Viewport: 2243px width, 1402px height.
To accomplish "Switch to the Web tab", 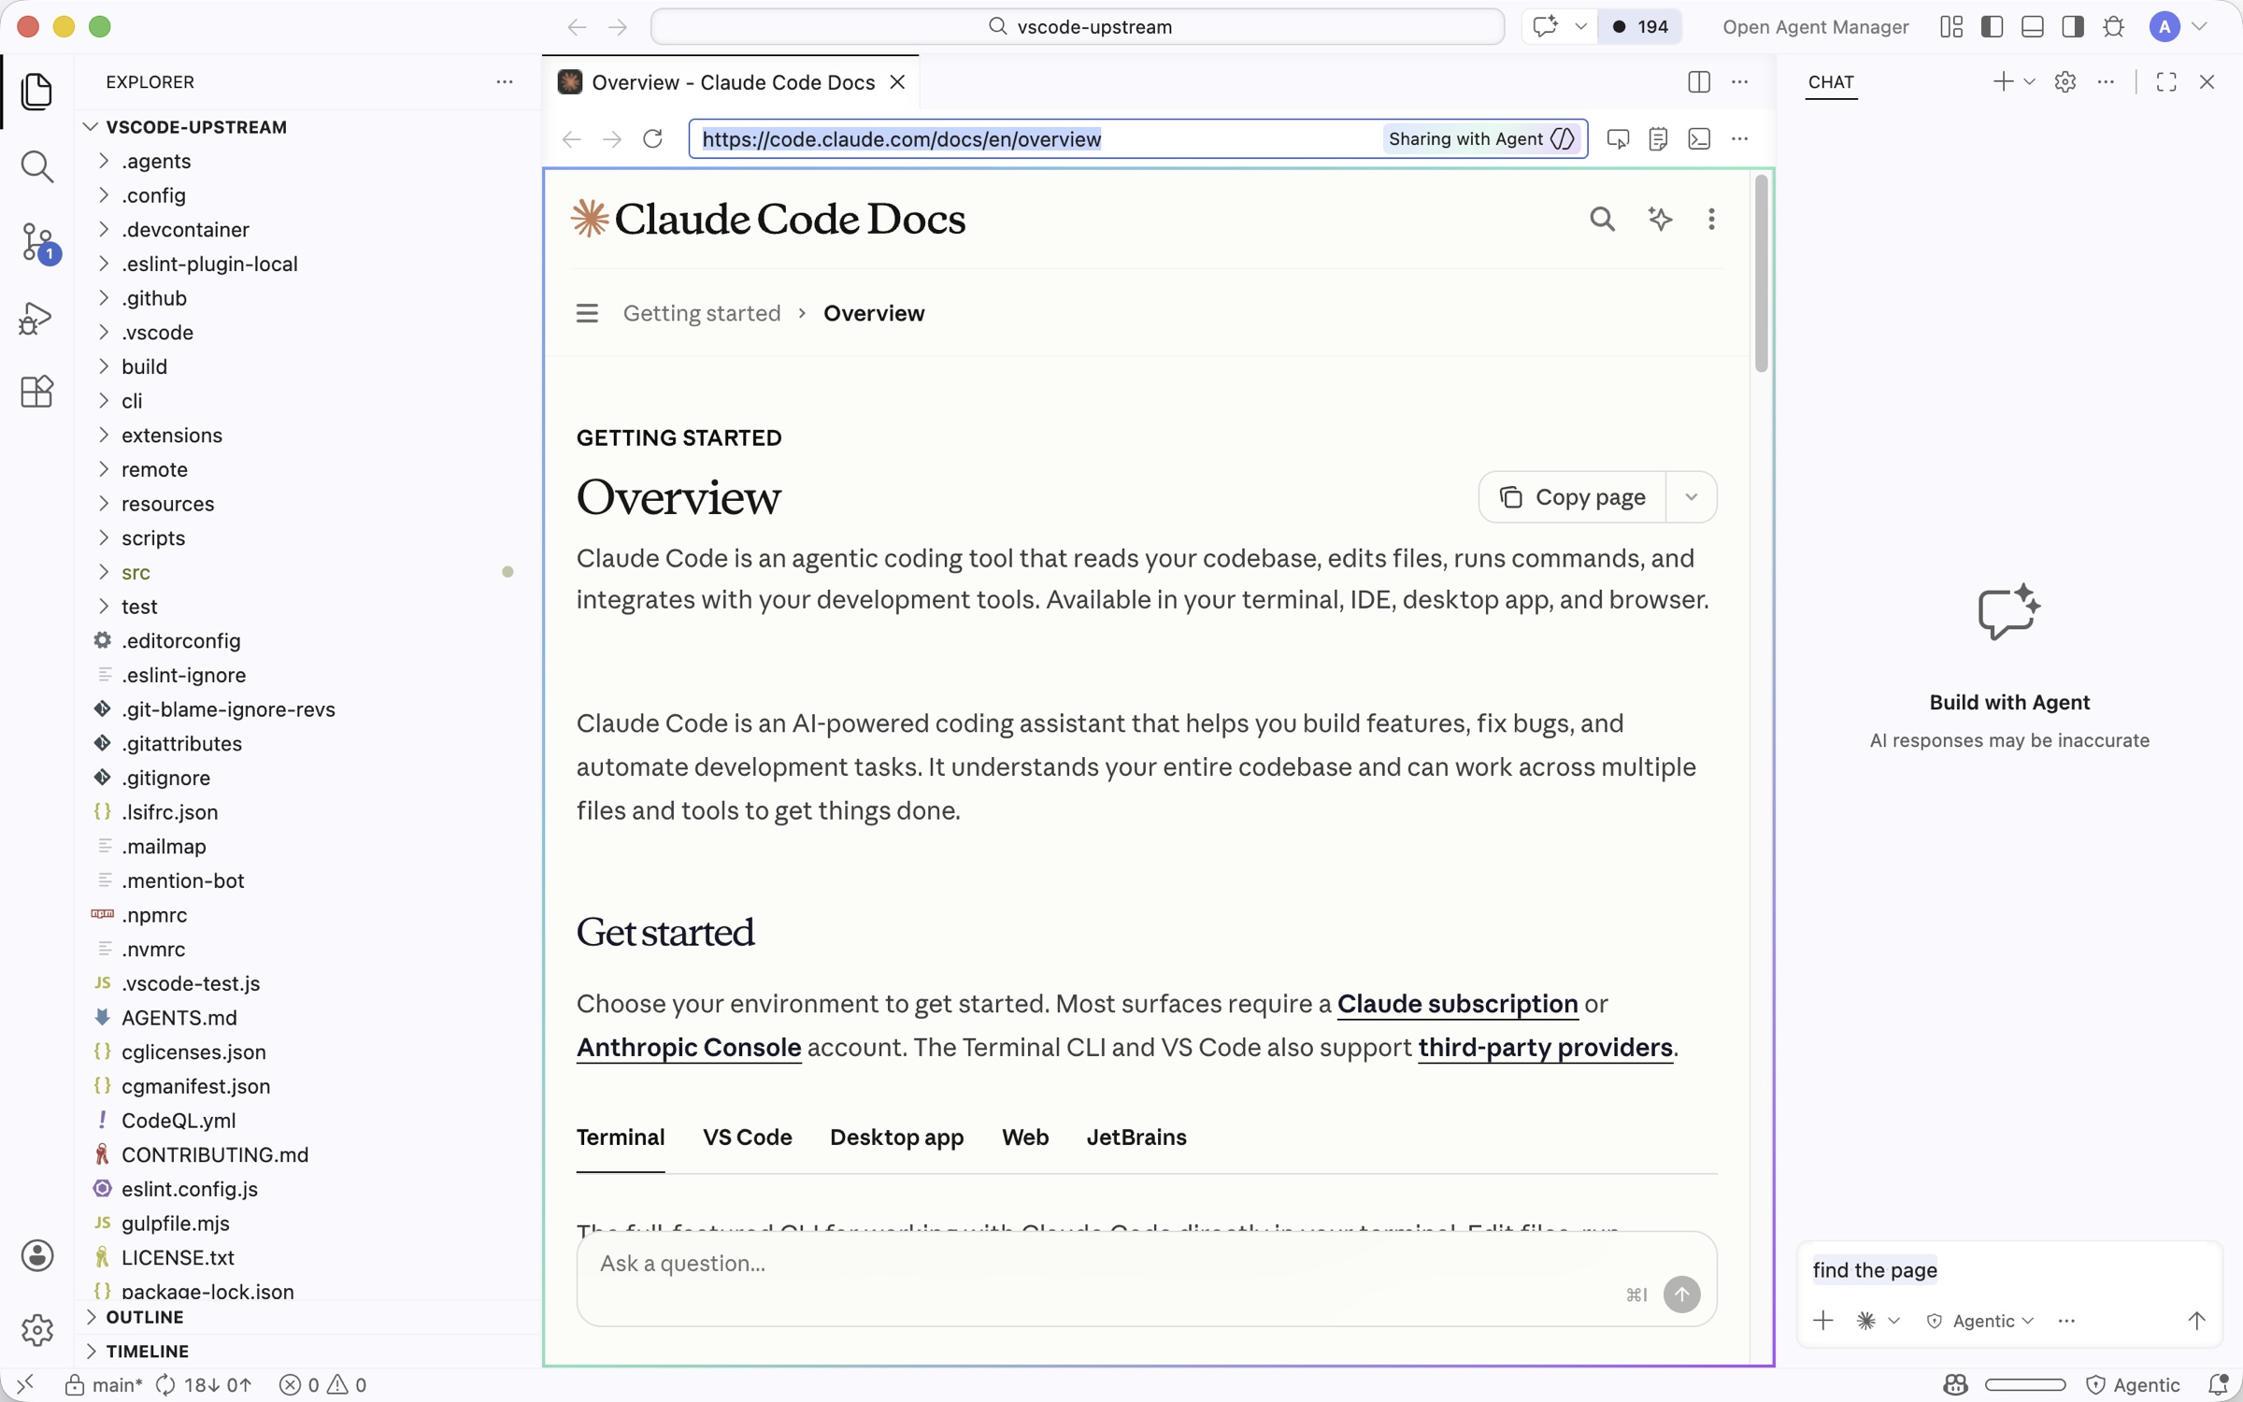I will click(x=1024, y=1137).
